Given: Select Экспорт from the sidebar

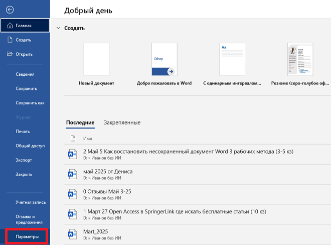Looking at the screenshot, I should coord(24,160).
